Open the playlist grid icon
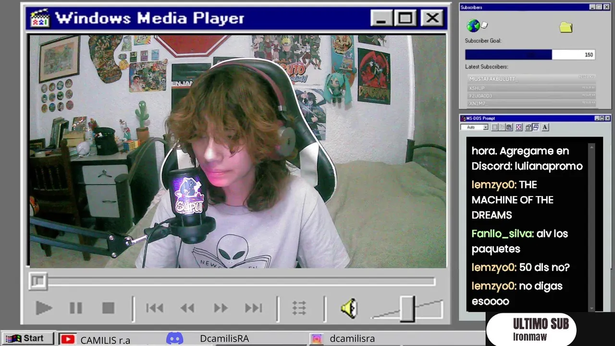 pyautogui.click(x=299, y=308)
